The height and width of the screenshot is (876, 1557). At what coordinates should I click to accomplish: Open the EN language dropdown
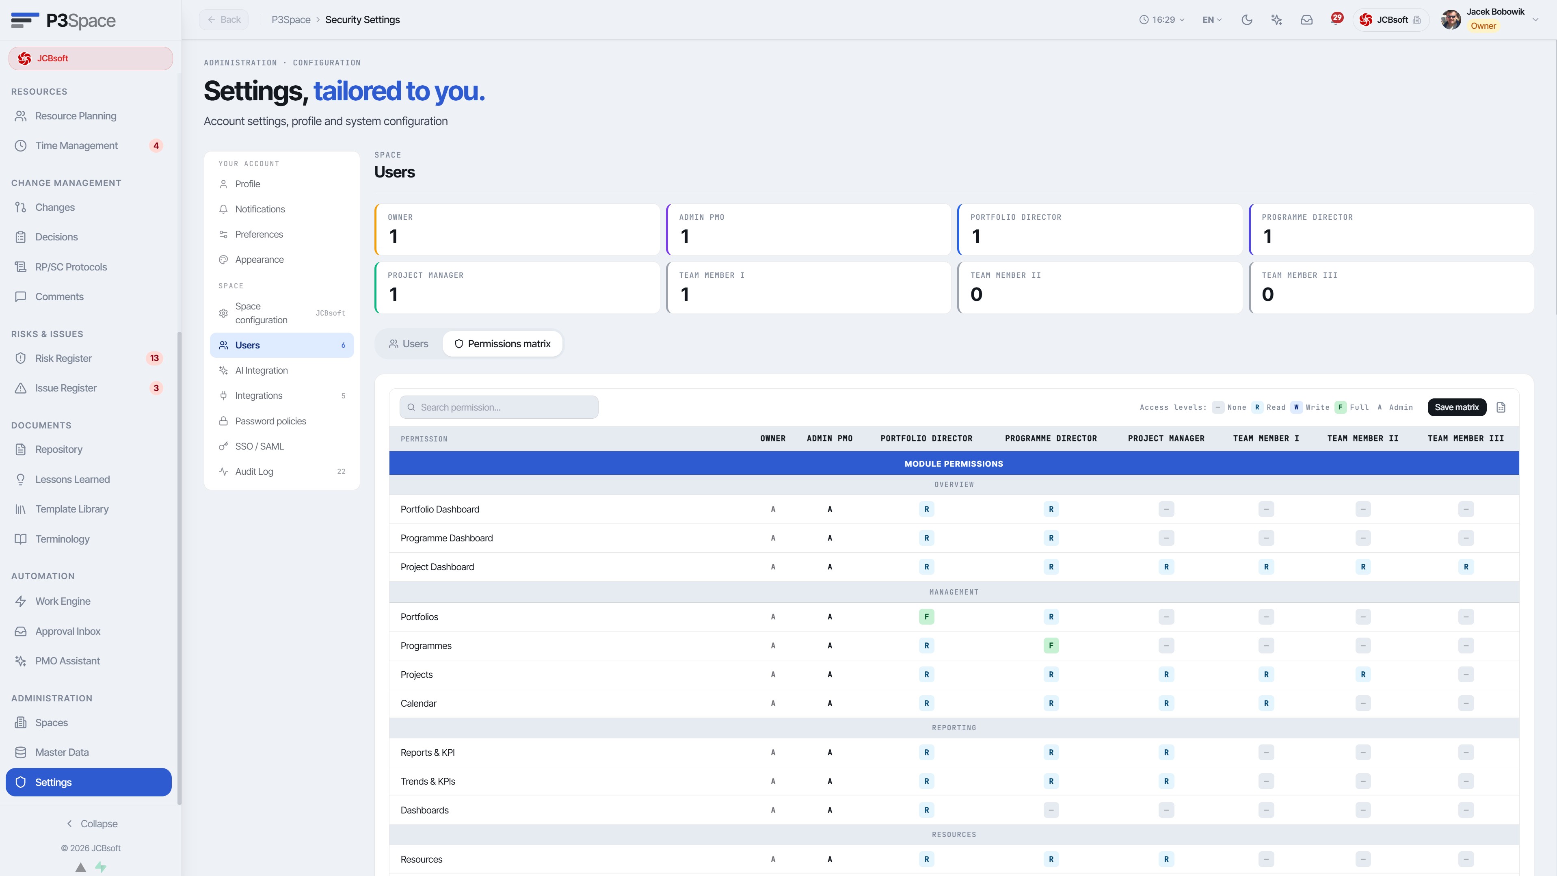click(1212, 20)
